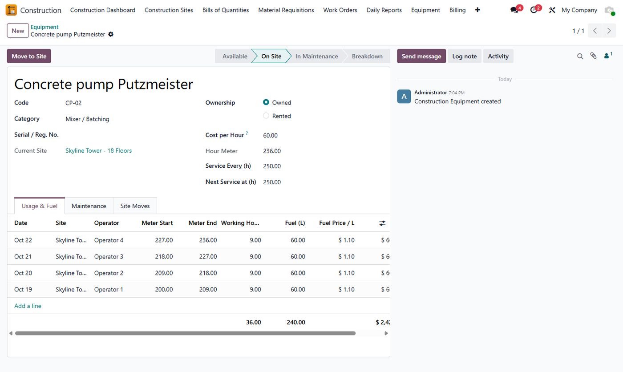Select the Owned ownership option

(x=266, y=102)
